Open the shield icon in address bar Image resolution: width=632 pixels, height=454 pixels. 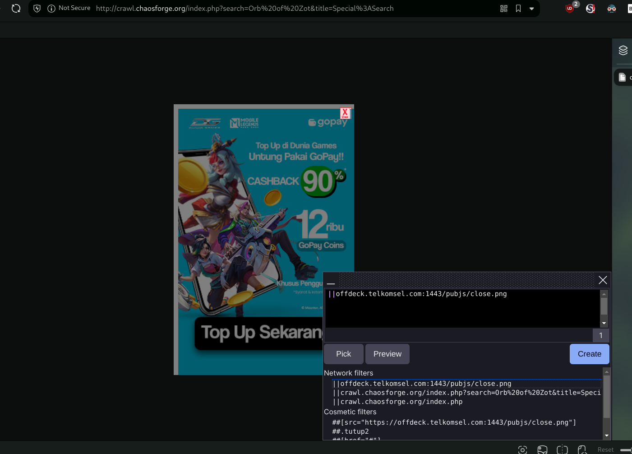37,8
